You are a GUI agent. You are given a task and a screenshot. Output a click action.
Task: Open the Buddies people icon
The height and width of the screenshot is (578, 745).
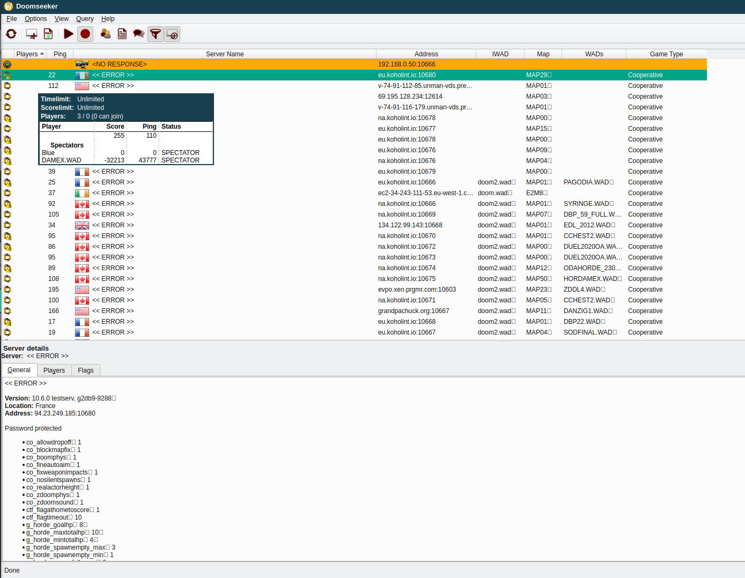point(106,34)
